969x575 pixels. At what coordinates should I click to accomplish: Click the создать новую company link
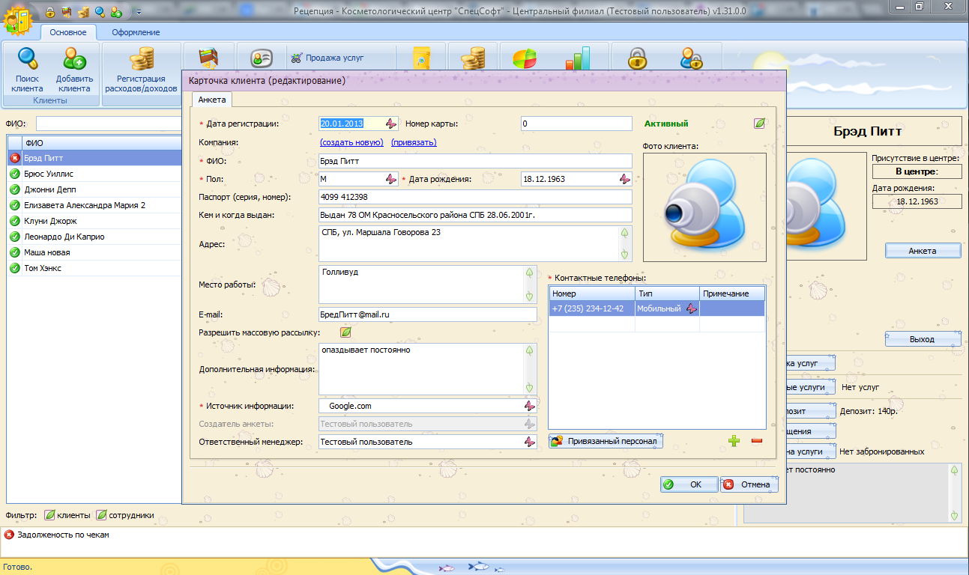pyautogui.click(x=351, y=142)
